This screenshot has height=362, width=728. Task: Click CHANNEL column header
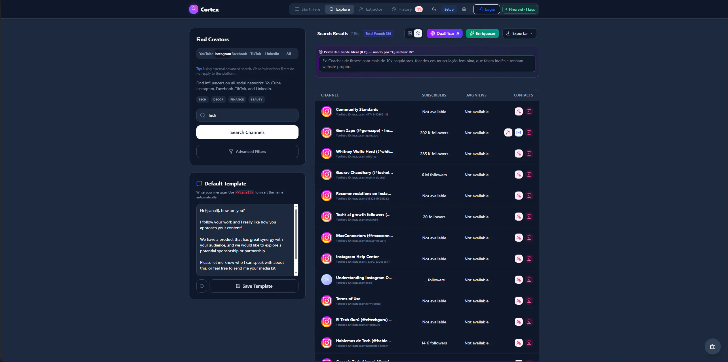point(330,95)
